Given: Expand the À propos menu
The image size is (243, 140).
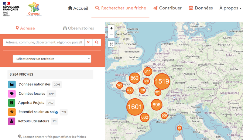Looking at the screenshot, I should point(230,8).
